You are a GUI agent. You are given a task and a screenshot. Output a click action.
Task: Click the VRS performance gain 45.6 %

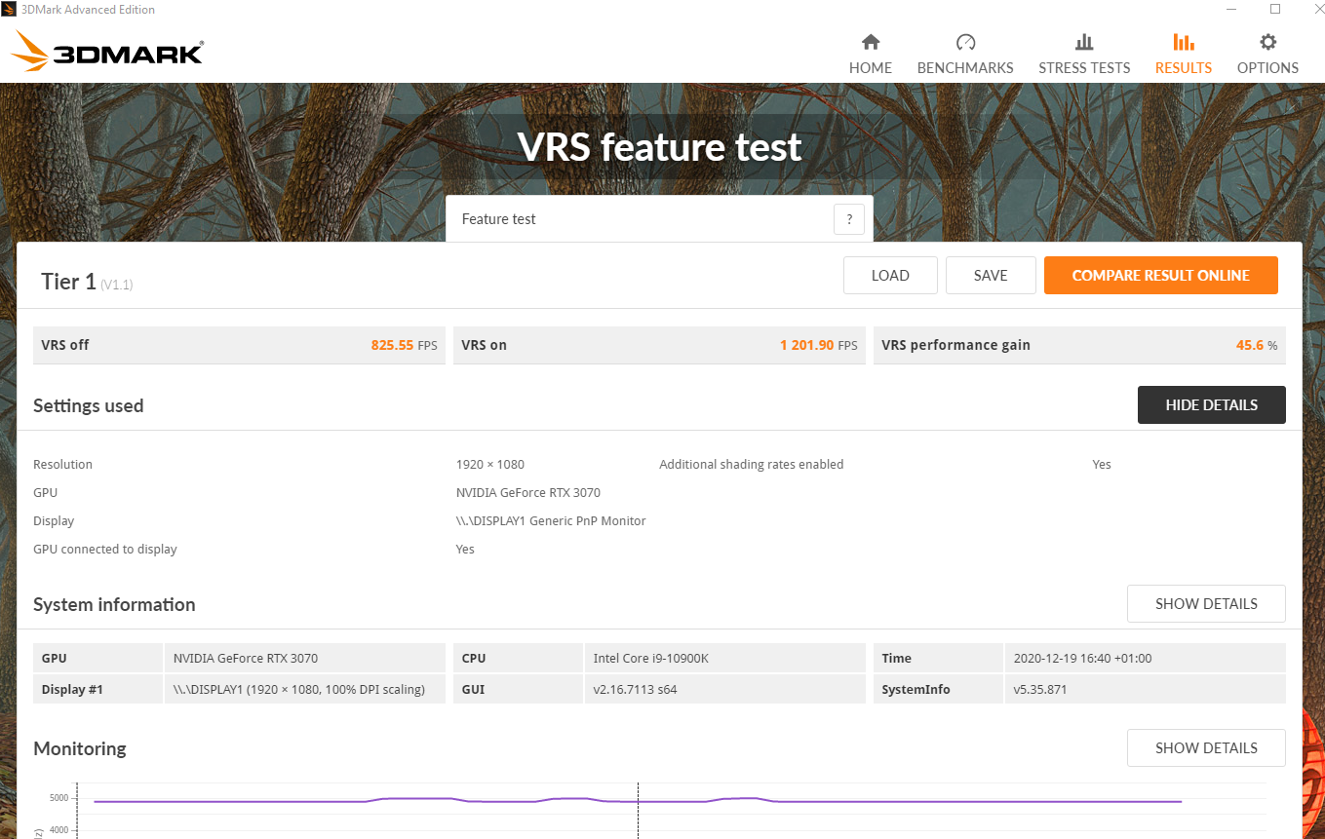[x=1257, y=345]
